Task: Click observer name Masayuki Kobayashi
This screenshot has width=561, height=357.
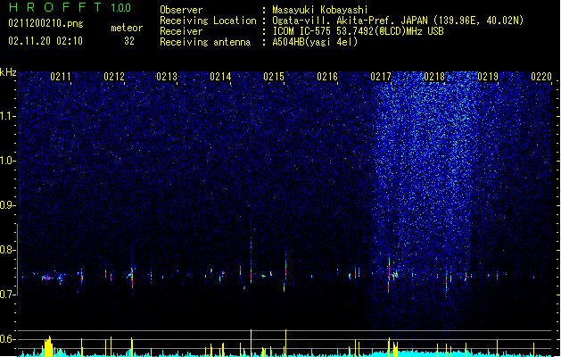Action: 320,10
